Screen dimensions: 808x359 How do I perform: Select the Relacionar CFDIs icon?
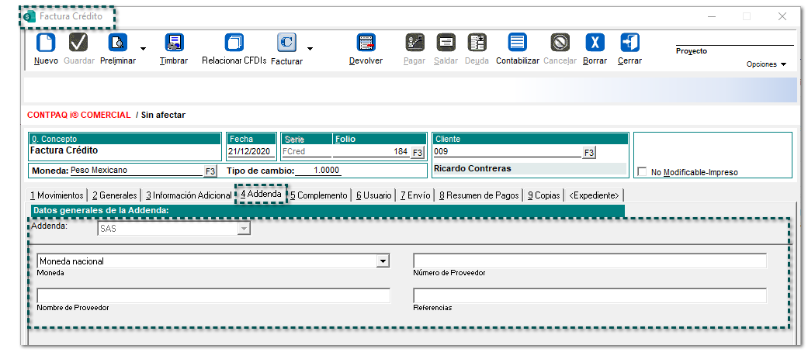pyautogui.click(x=234, y=43)
